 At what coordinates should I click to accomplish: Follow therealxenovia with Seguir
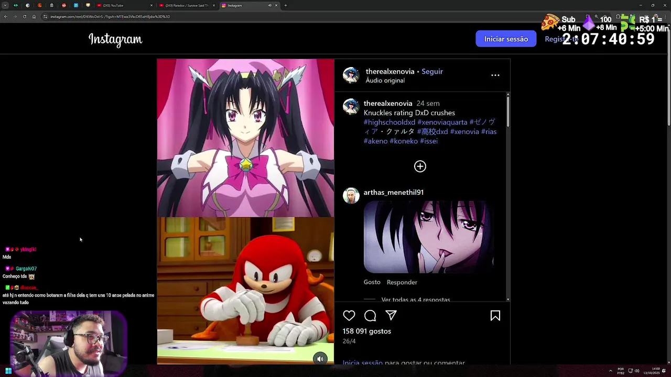click(x=432, y=71)
